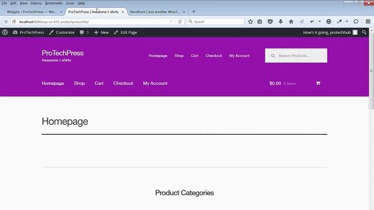
Task: Click Cart in the top header menu
Action: pos(195,56)
